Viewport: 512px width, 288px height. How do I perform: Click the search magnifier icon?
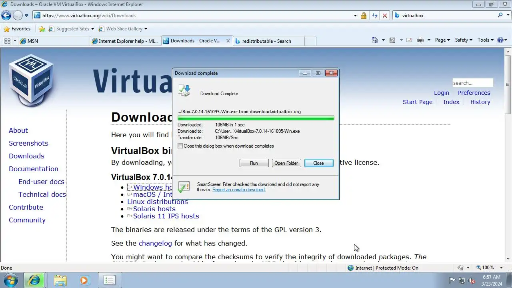(x=500, y=15)
